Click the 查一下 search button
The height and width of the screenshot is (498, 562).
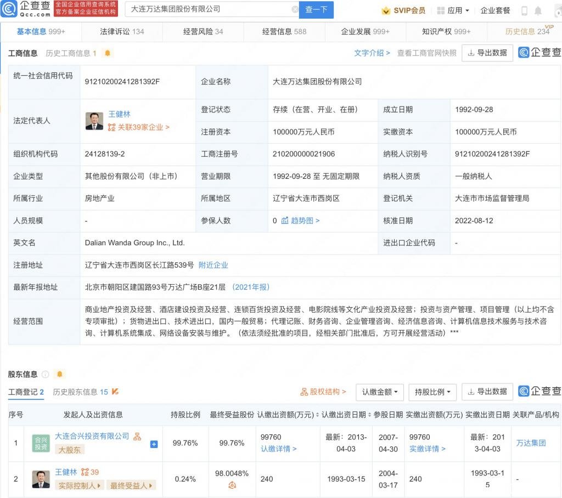click(x=316, y=10)
